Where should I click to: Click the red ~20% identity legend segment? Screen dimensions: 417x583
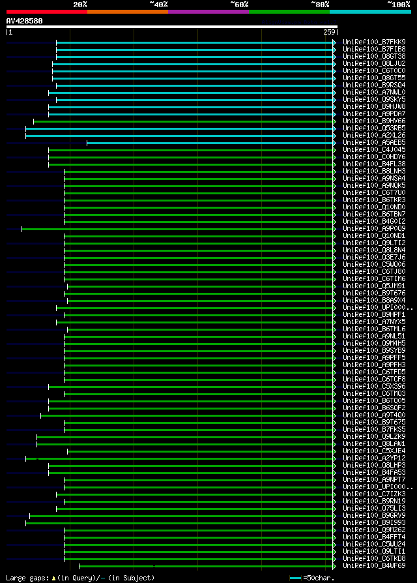tap(47, 12)
